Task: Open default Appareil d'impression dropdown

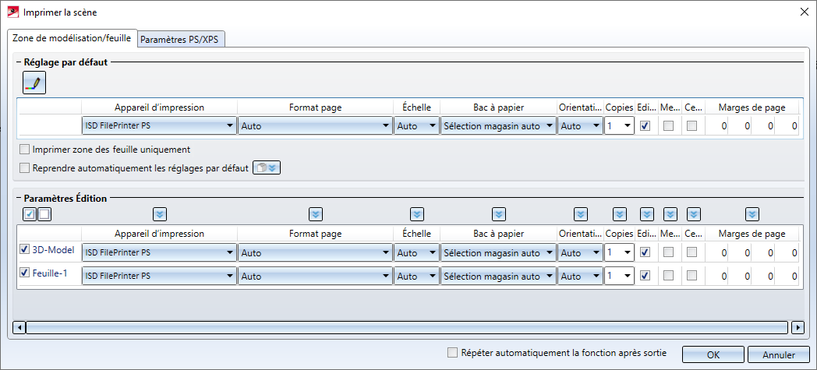Action: (x=229, y=125)
